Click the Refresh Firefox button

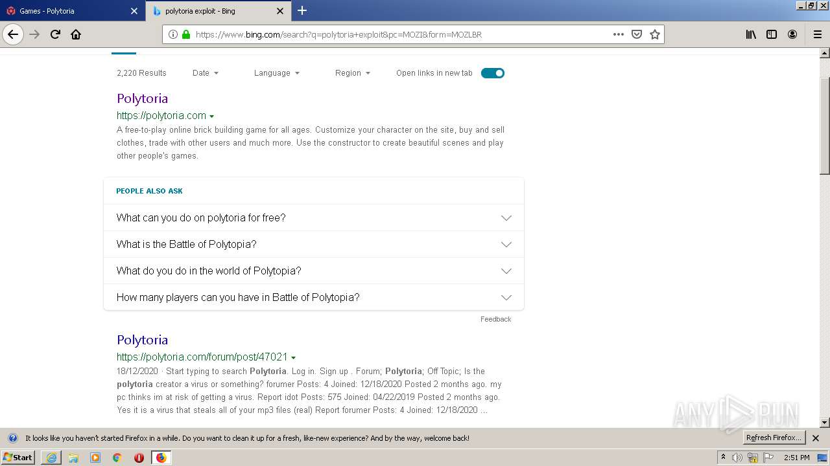pos(774,438)
